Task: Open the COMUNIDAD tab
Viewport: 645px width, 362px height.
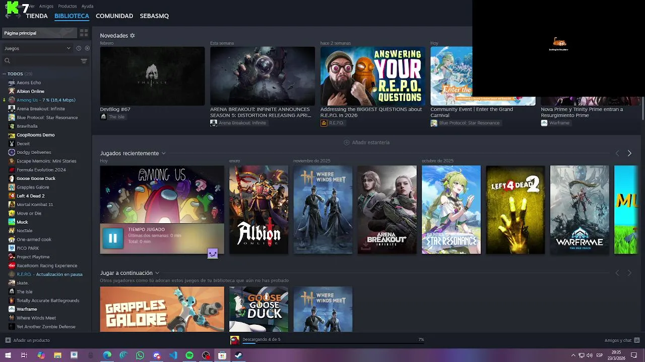Action: (114, 16)
